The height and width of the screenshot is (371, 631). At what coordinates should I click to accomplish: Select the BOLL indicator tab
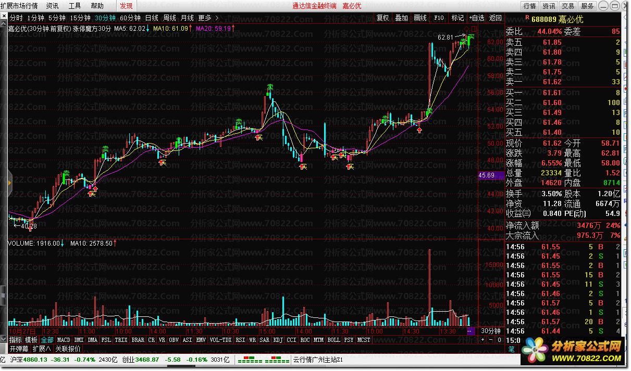(334, 340)
